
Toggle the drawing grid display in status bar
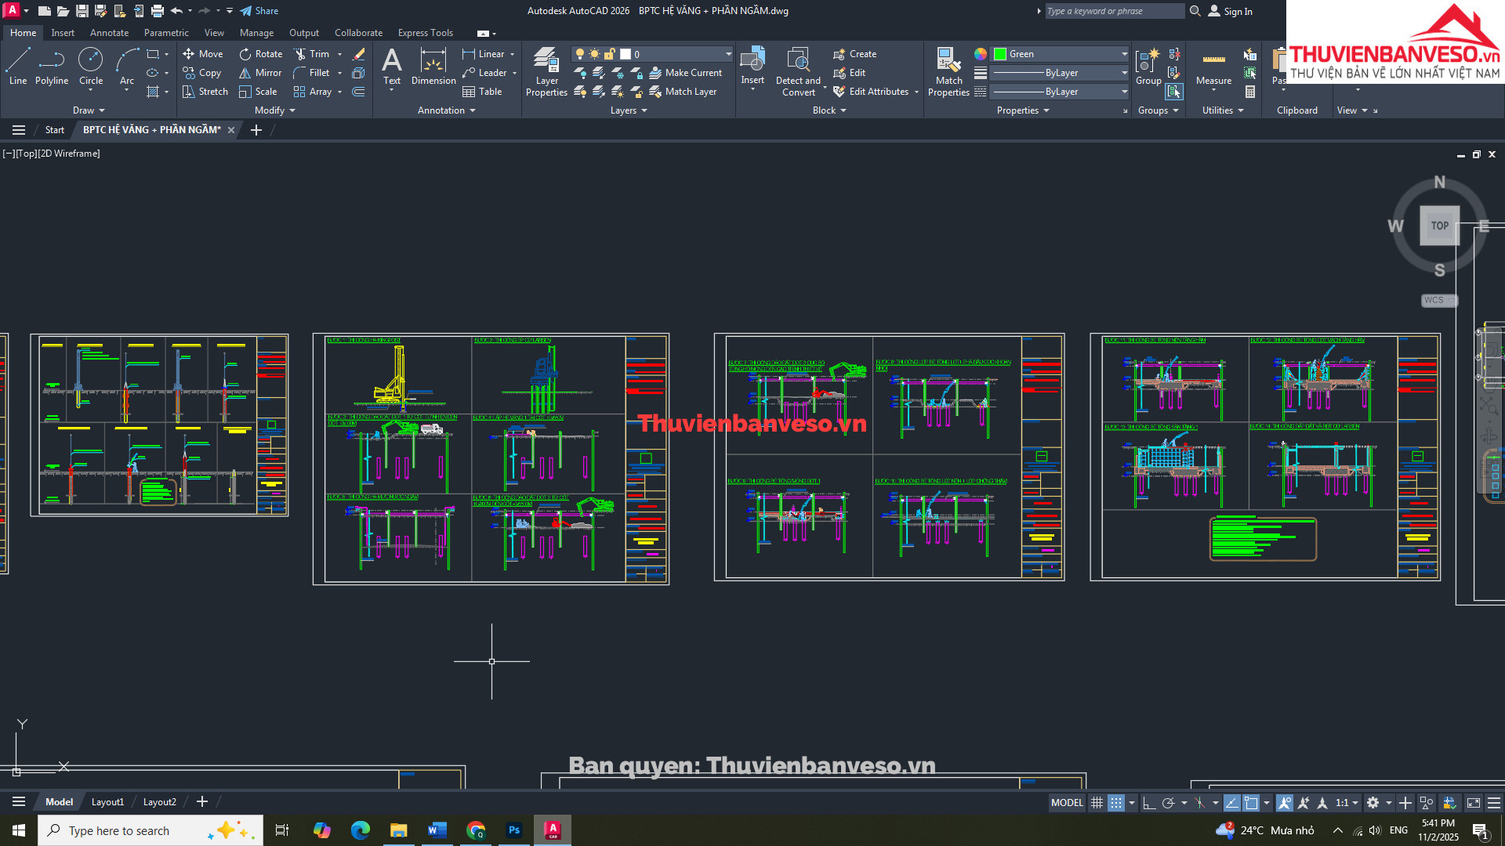(1097, 803)
